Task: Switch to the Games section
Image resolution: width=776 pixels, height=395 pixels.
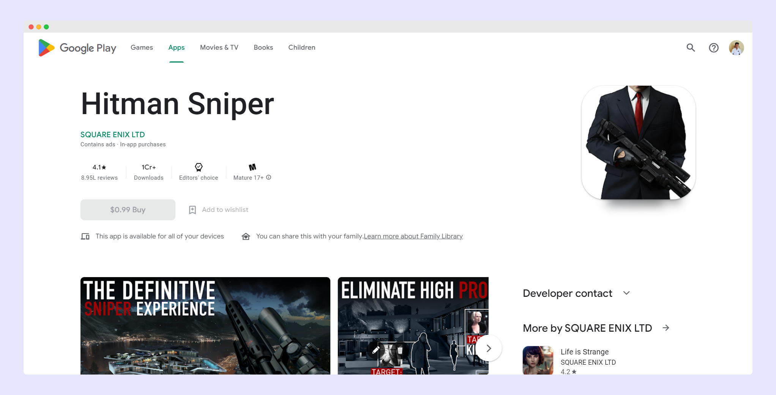Action: click(141, 47)
